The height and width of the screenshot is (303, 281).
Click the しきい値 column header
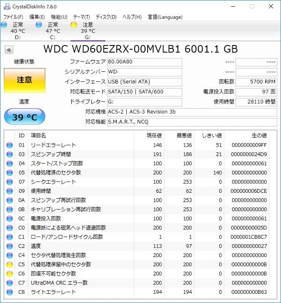click(x=209, y=136)
